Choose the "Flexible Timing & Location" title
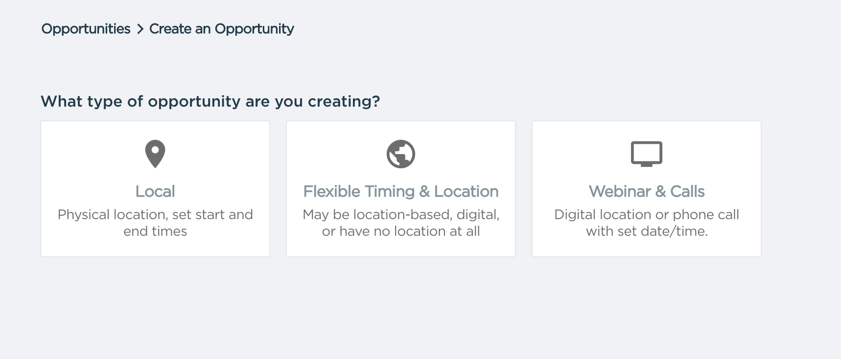 coord(401,191)
